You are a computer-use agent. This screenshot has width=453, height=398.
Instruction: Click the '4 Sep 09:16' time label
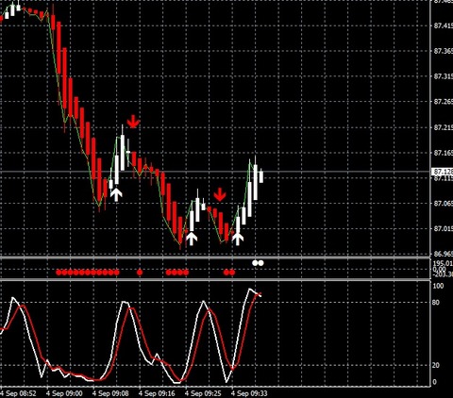157,393
